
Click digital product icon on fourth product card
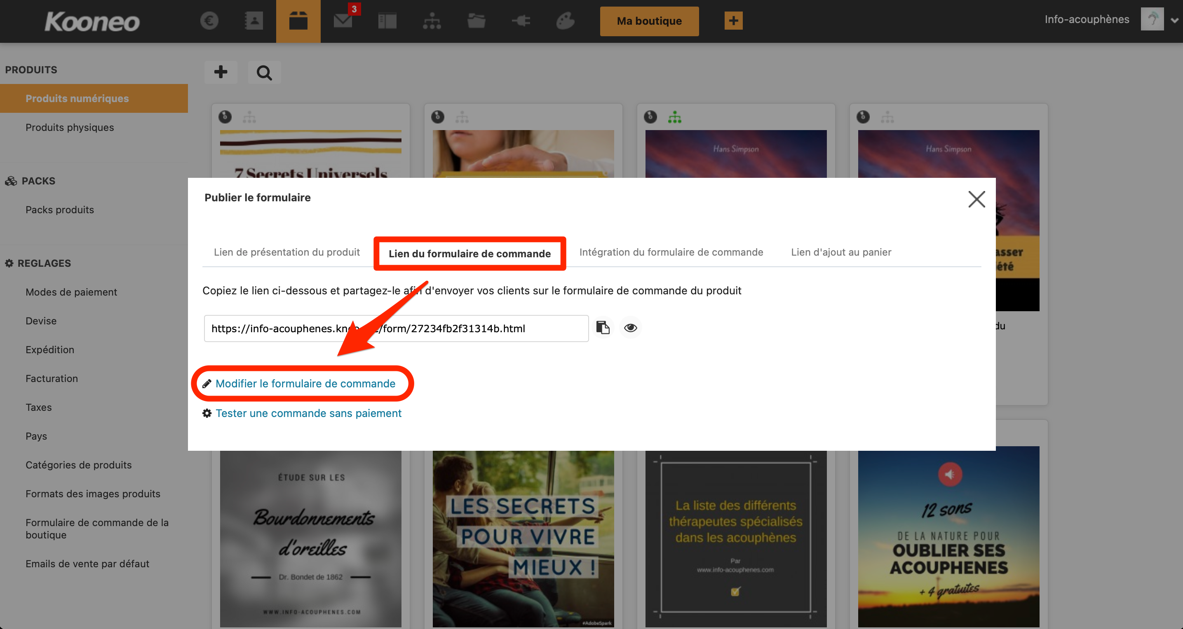863,116
